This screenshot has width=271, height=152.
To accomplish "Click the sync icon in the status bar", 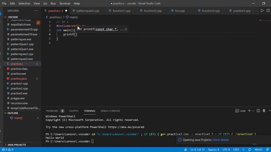I will coord(249,149).
